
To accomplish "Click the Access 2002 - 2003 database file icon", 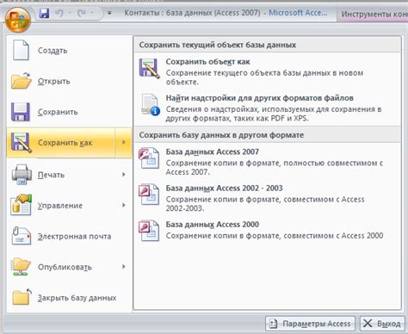I will click(x=149, y=195).
